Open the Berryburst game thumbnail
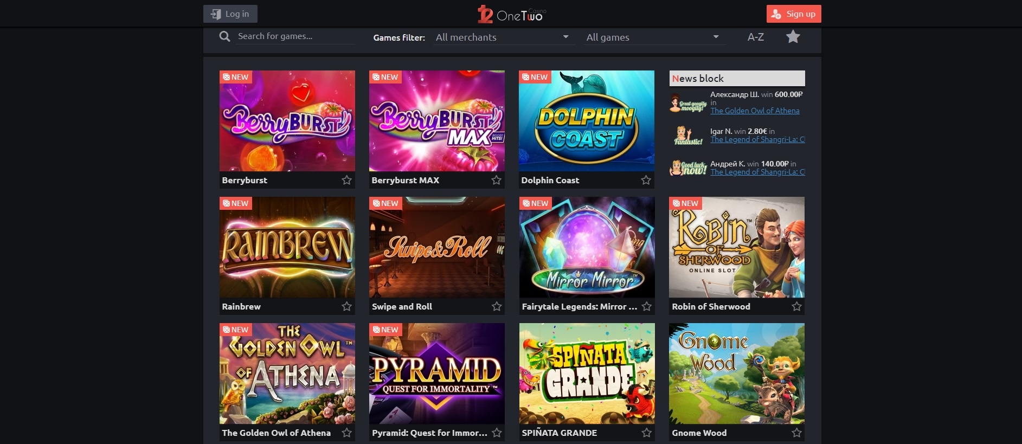Viewport: 1022px width, 444px height. (x=287, y=121)
